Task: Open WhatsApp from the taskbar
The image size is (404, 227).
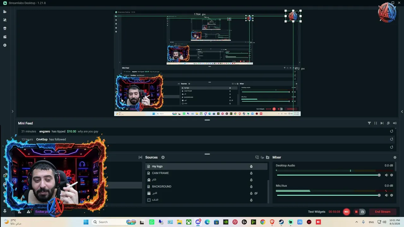Action: point(152,222)
